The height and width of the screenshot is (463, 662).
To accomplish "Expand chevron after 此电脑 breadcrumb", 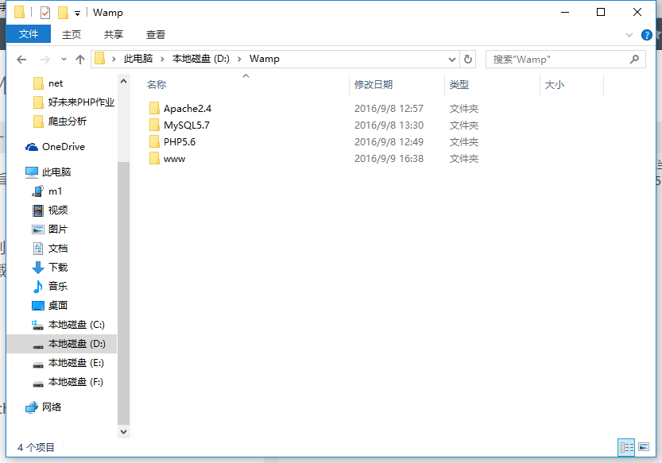I will tap(162, 59).
